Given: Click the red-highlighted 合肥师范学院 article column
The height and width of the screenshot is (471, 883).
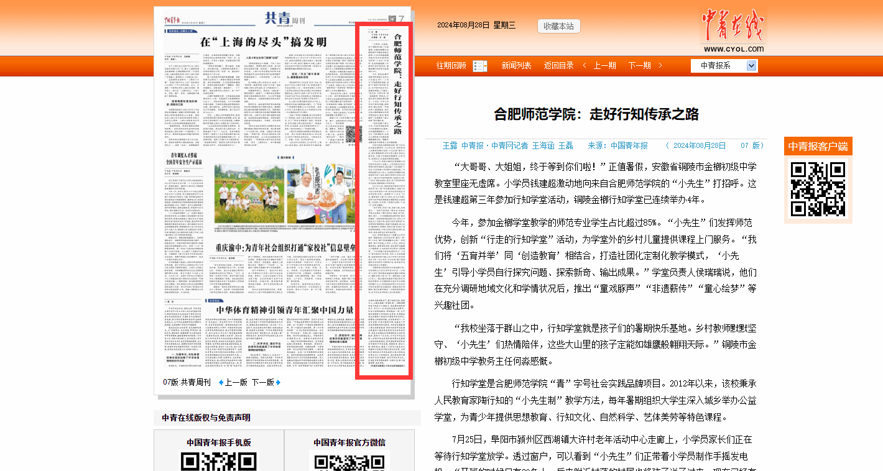Looking at the screenshot, I should (x=383, y=201).
